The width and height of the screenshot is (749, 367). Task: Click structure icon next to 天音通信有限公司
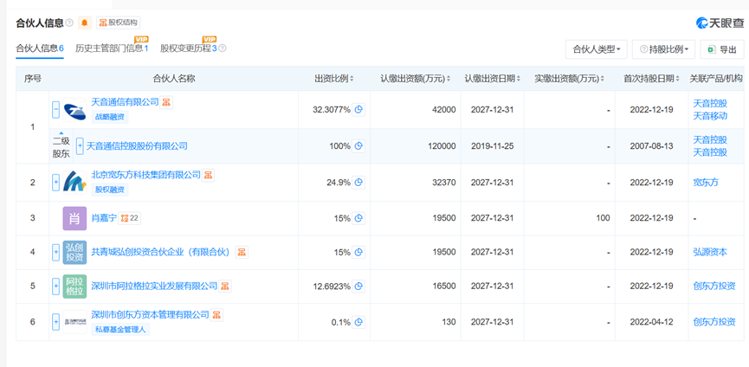(x=166, y=102)
